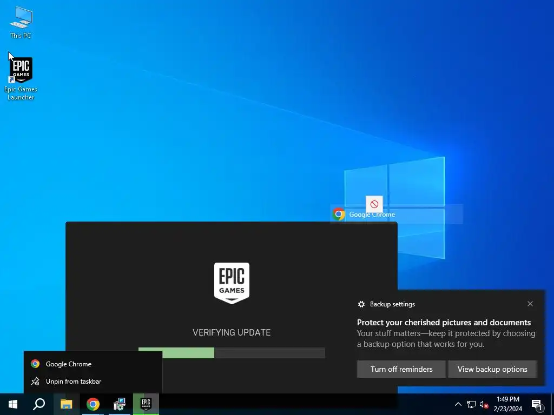Screen dimensions: 554x415
Task: Show hidden system tray icons
Action: tap(458, 404)
